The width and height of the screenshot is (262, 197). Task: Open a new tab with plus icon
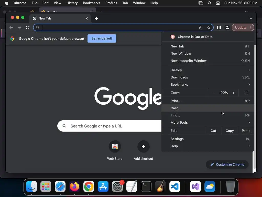tap(96, 18)
